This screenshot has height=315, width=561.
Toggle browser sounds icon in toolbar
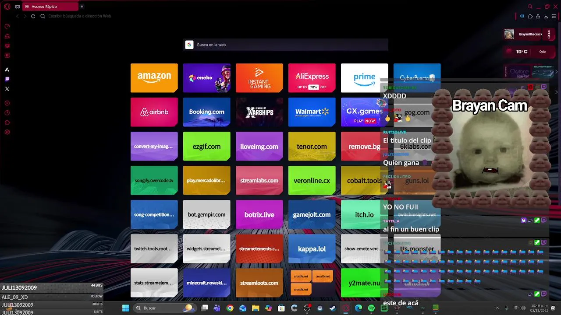522,16
